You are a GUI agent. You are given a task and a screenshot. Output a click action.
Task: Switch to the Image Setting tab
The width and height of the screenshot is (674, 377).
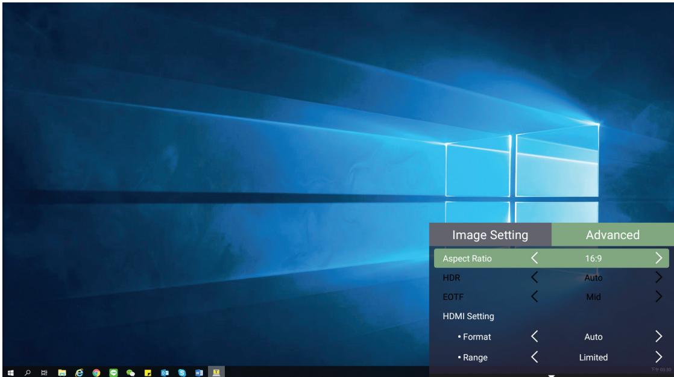coord(490,235)
